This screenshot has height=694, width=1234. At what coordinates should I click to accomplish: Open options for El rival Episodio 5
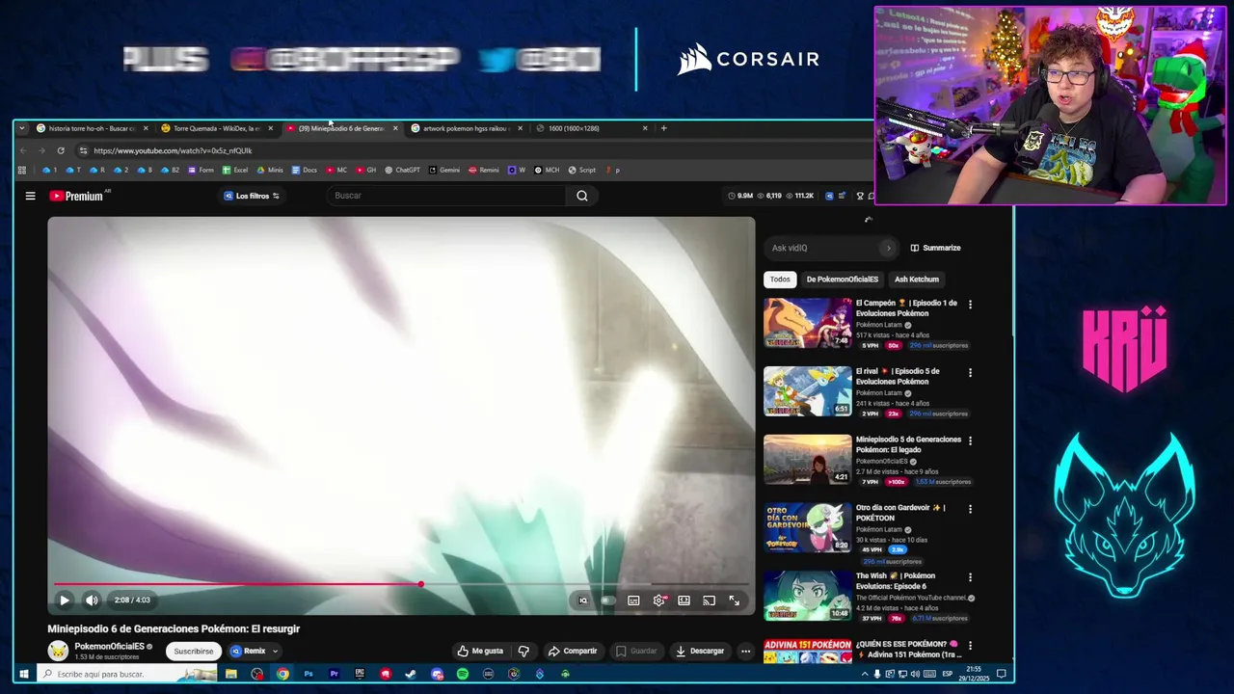[x=970, y=372]
